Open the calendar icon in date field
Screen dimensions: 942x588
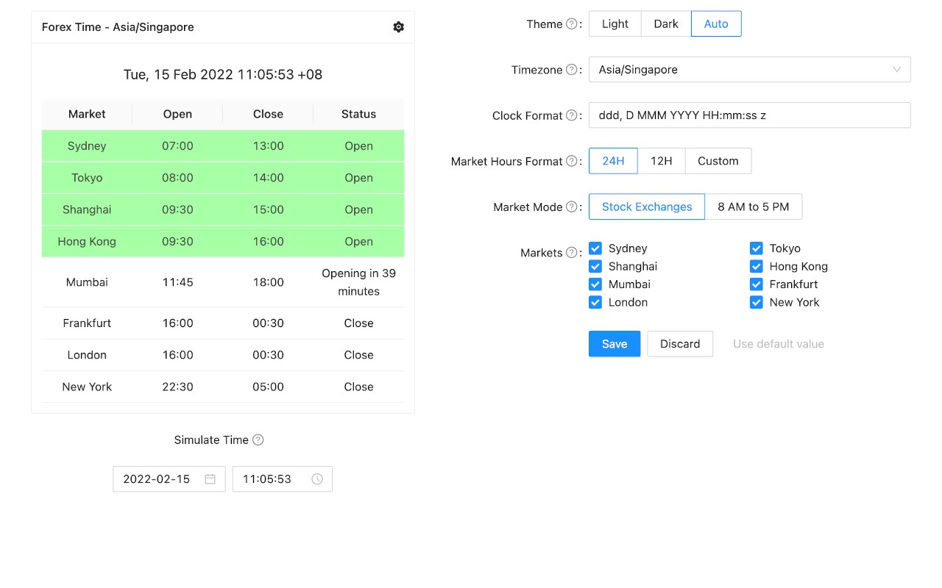210,479
